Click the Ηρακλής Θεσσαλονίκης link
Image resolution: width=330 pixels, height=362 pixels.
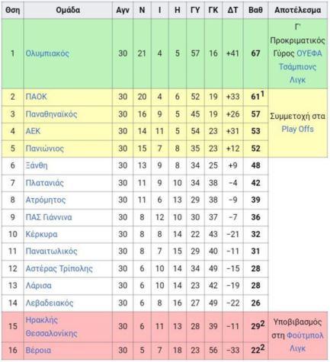(x=51, y=326)
